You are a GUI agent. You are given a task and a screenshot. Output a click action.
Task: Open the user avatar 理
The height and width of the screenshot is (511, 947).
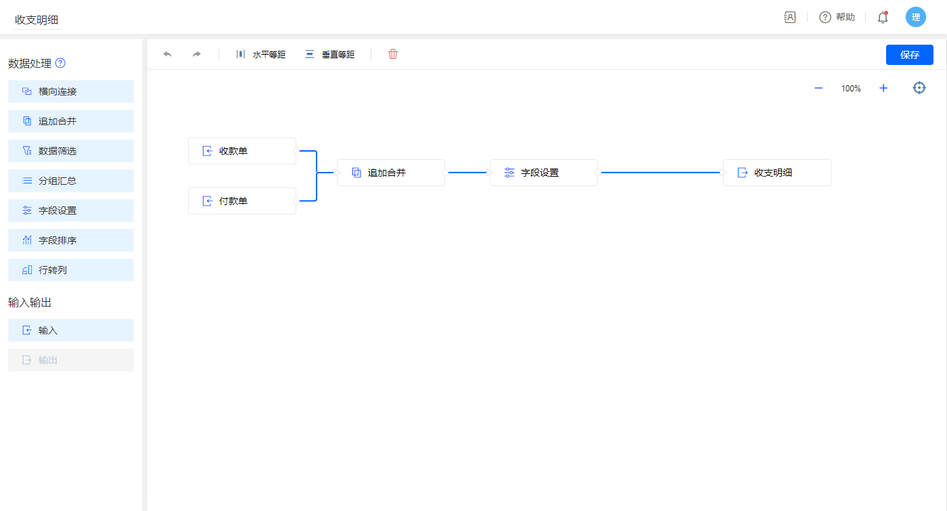[915, 18]
